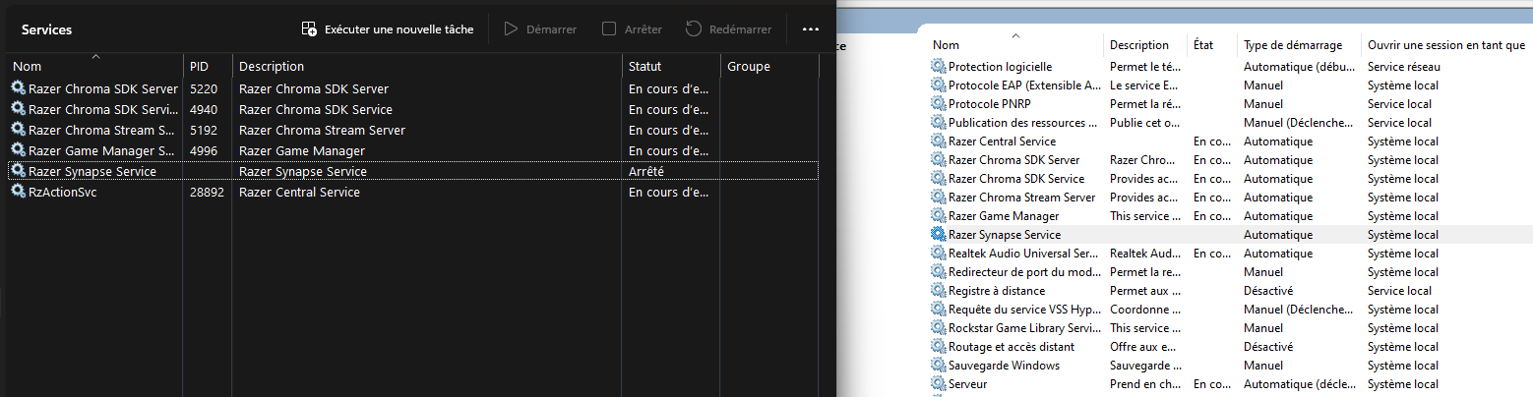
Task: Click gear icon next to Routage et accès distant
Action: coord(938,346)
